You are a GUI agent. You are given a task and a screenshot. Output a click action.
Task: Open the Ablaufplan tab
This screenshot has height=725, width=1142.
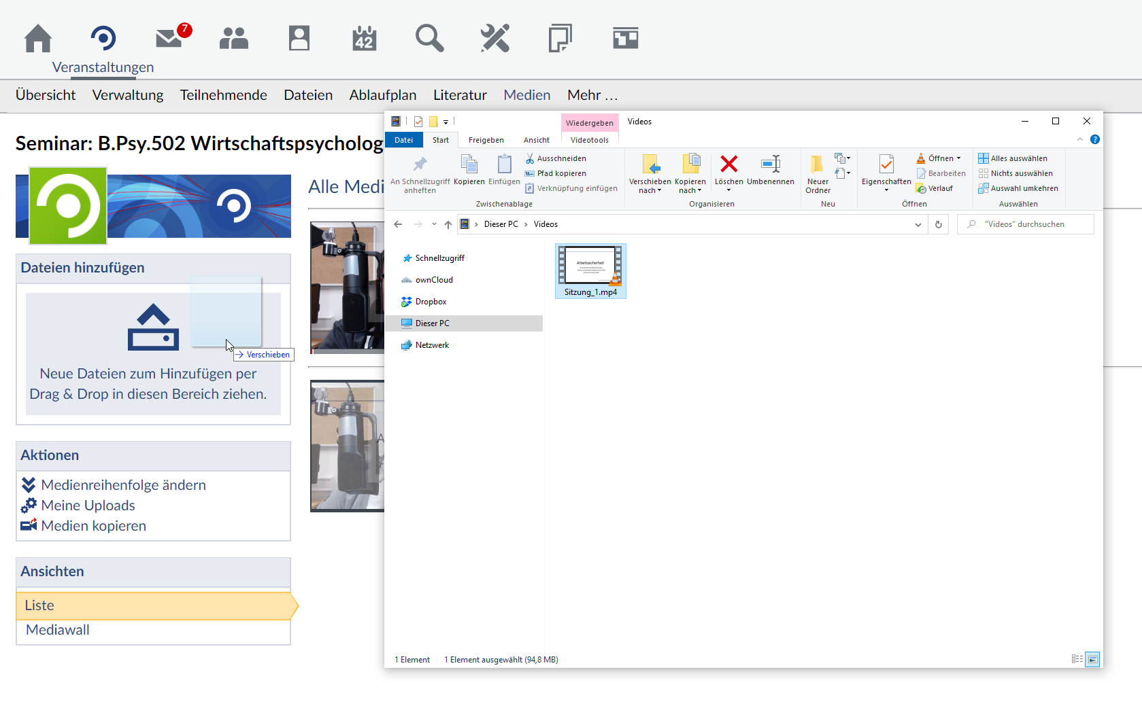pyautogui.click(x=383, y=95)
